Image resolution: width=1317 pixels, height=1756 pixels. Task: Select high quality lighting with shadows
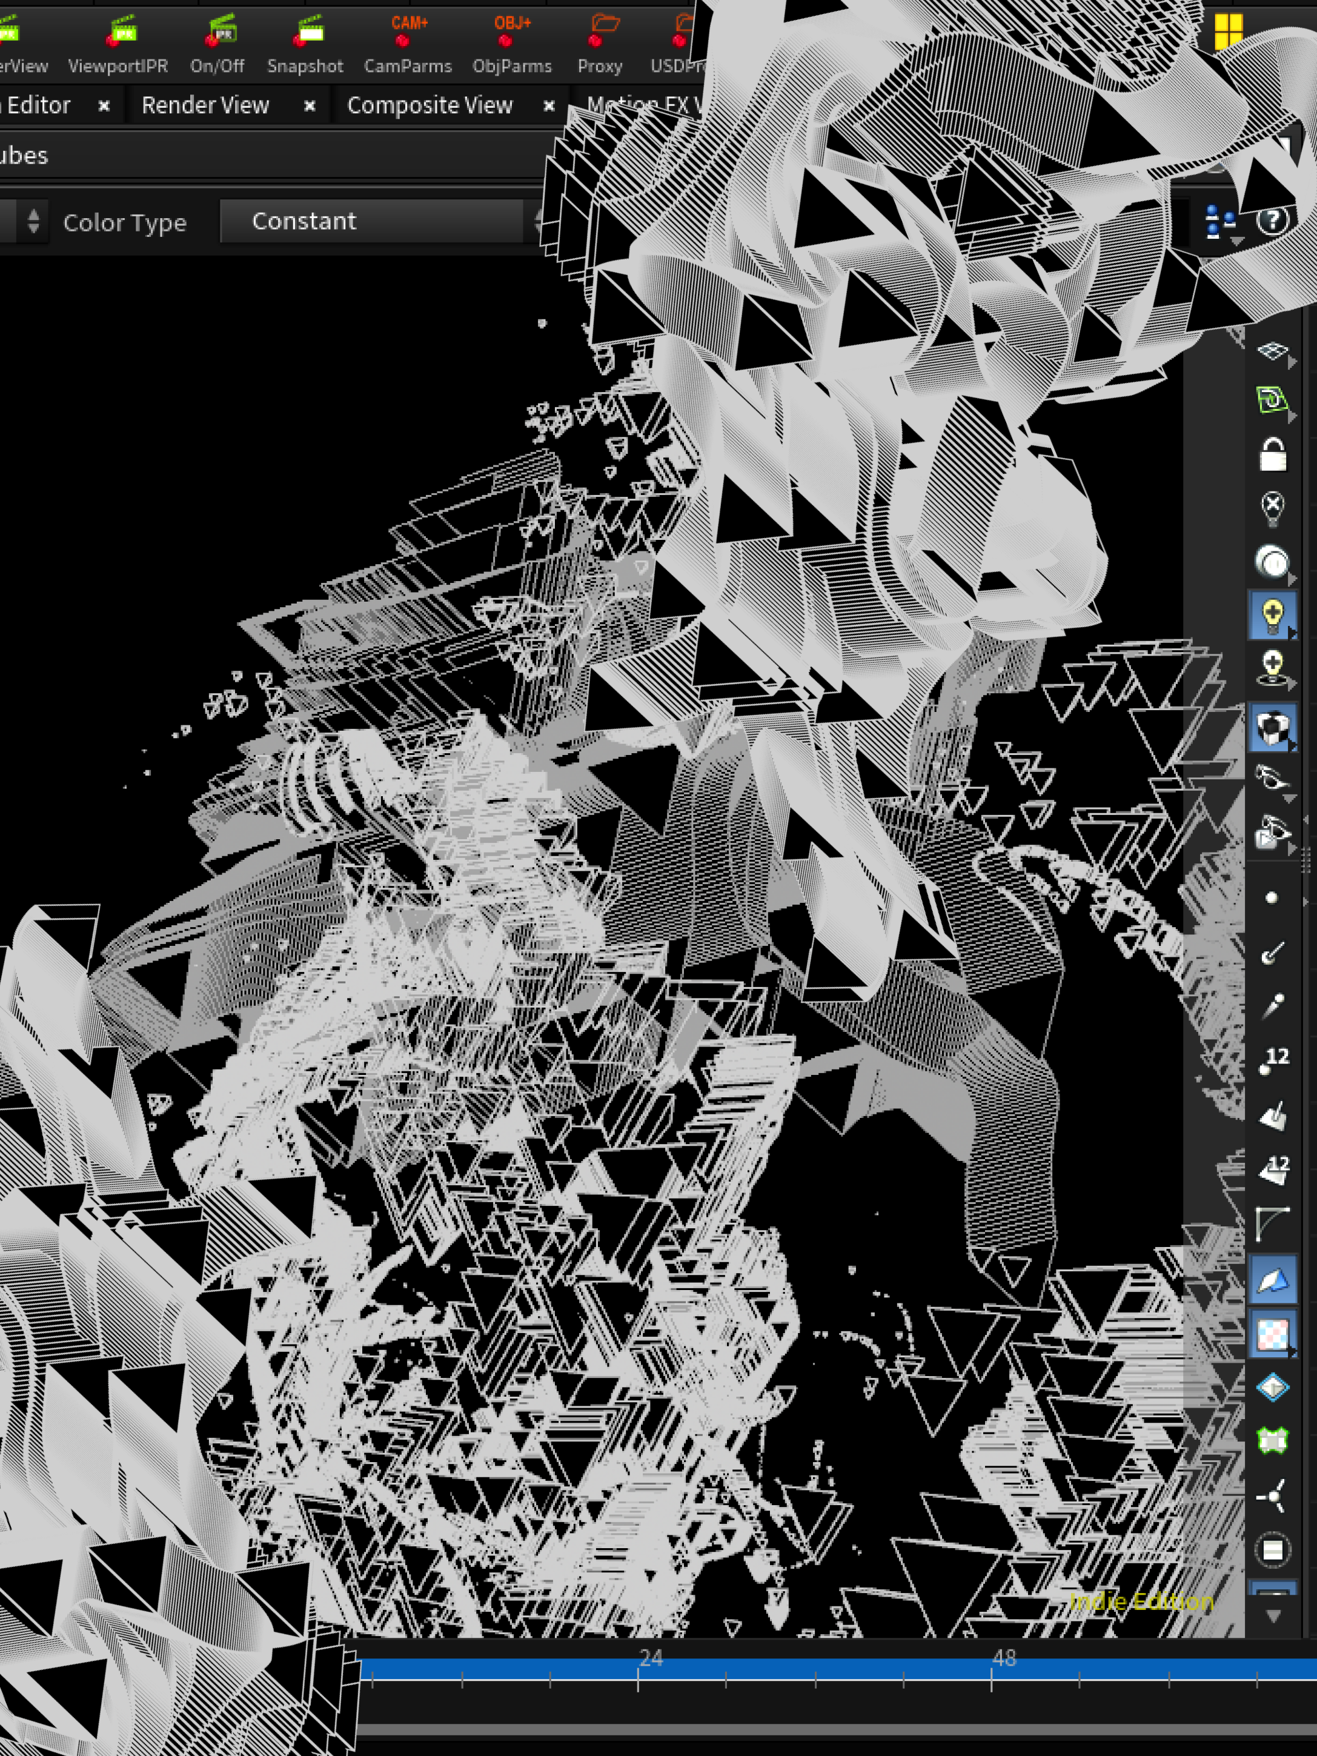(1273, 668)
